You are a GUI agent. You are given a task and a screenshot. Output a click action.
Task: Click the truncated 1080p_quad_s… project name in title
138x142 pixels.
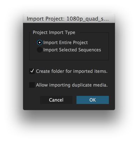[88, 19]
